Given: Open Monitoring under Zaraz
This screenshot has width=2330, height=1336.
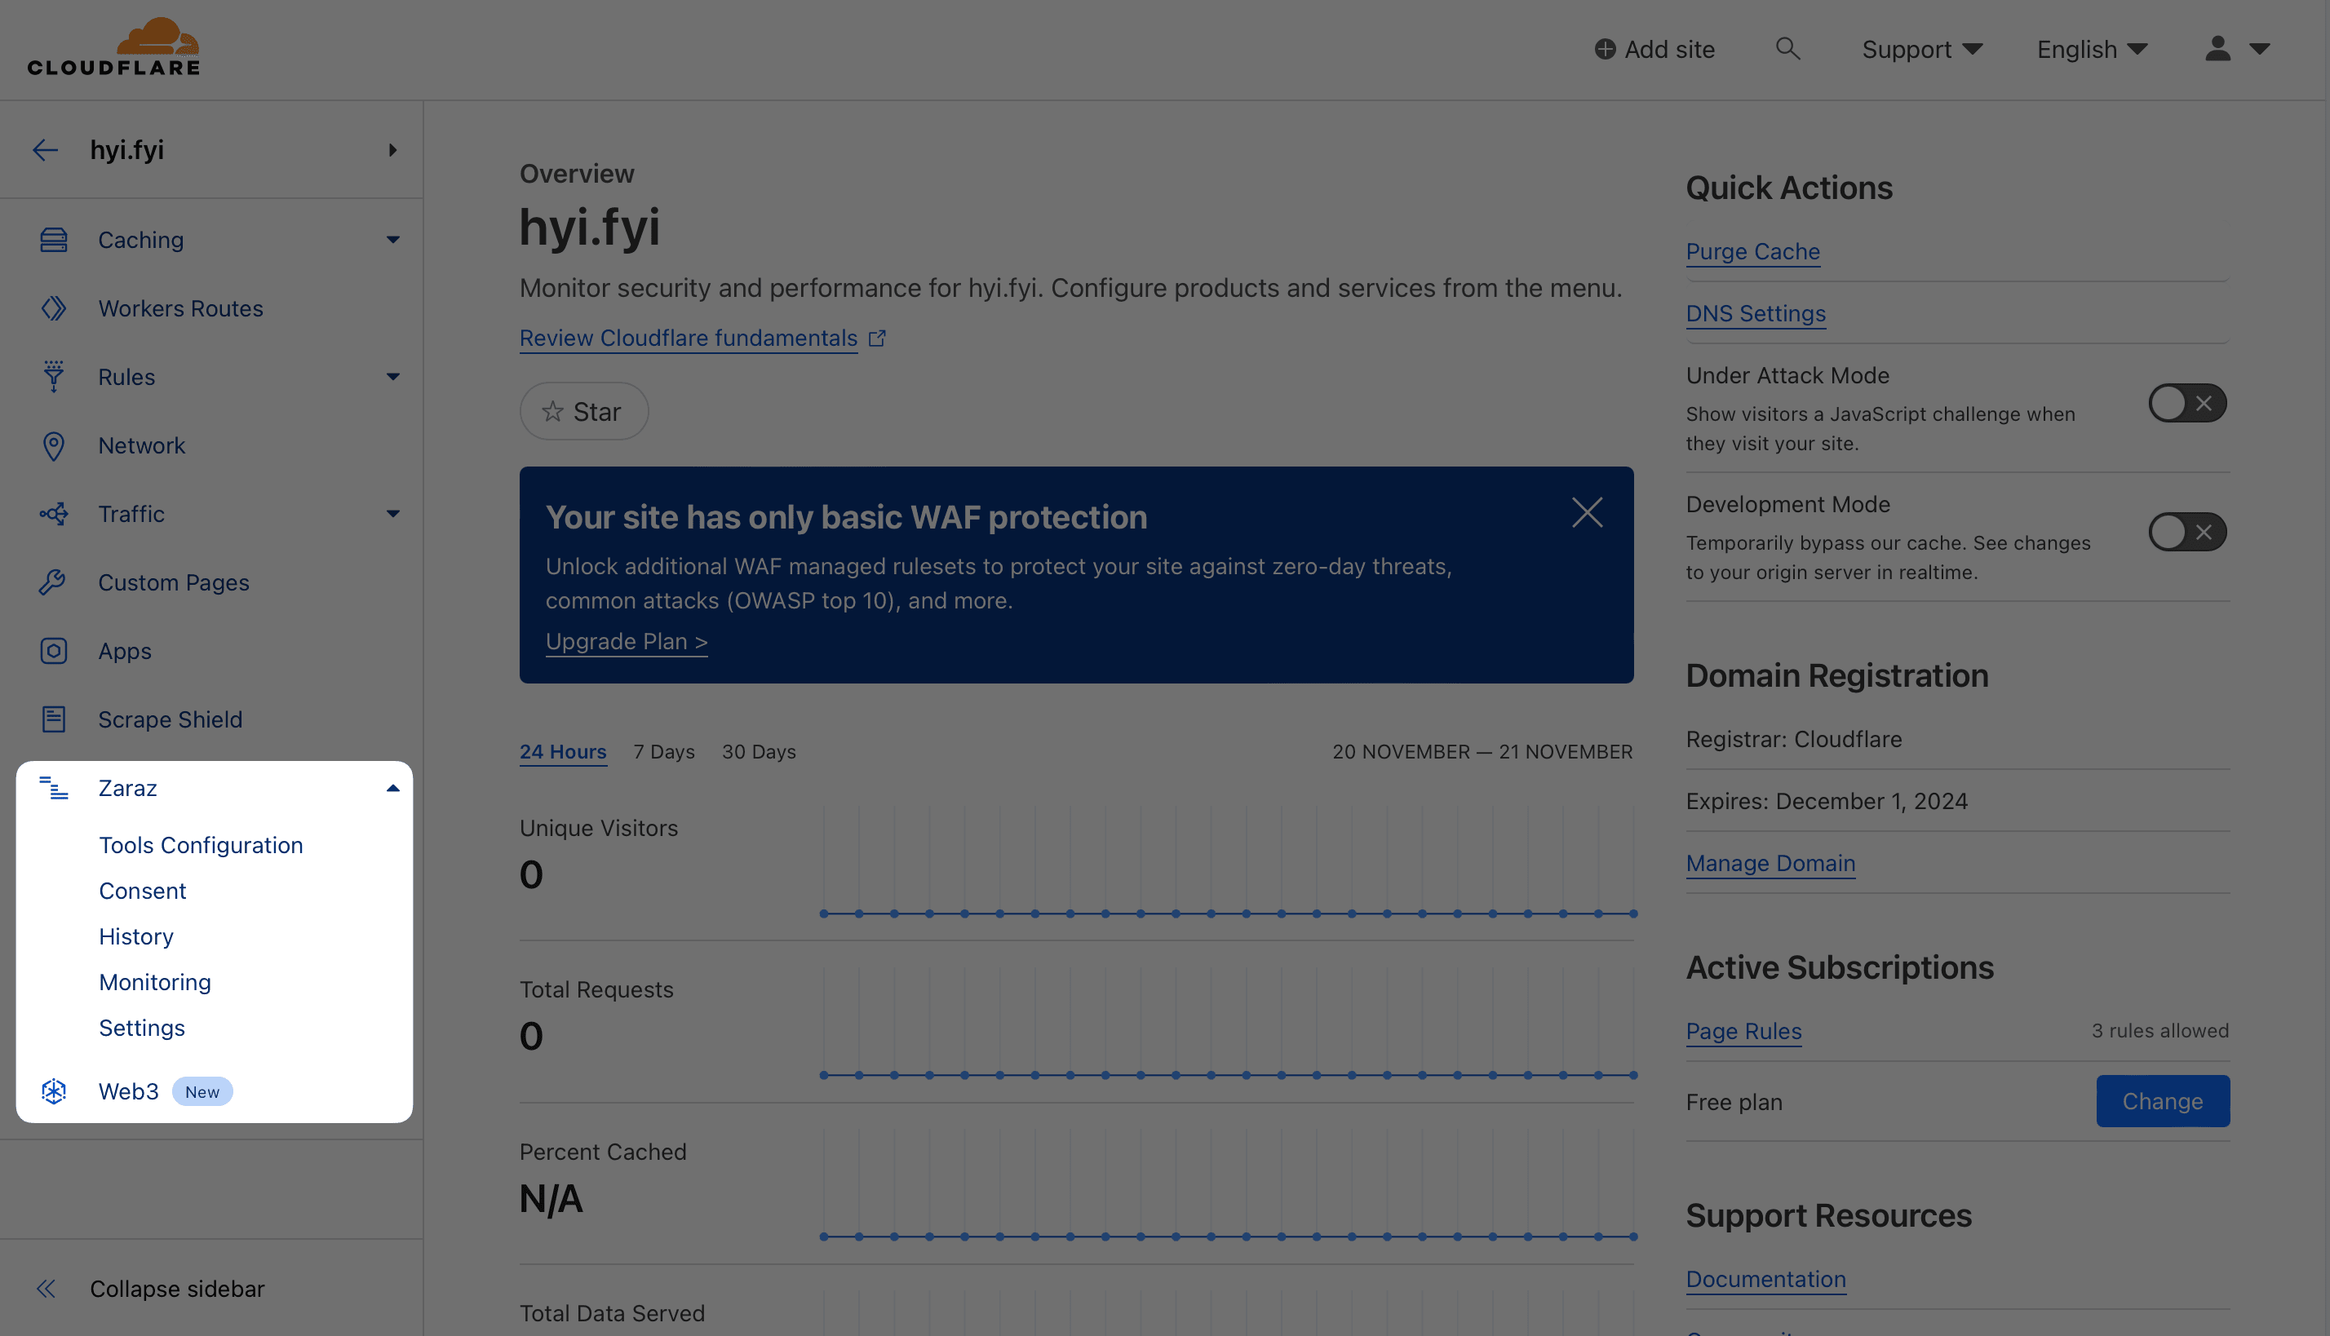Looking at the screenshot, I should [x=155, y=983].
